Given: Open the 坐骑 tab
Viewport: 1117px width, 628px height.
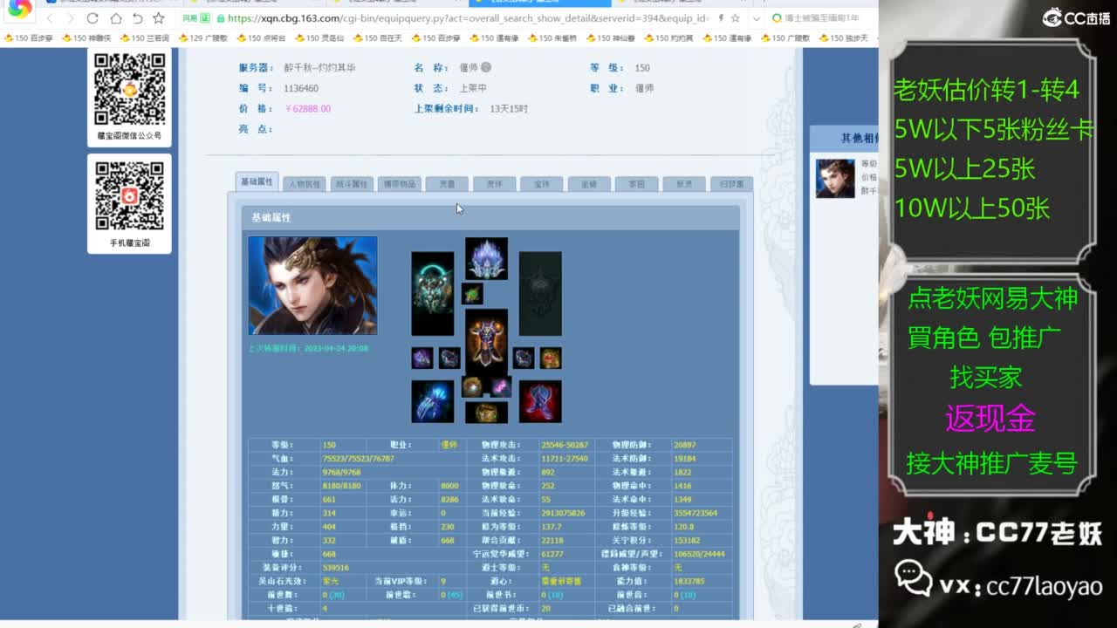Looking at the screenshot, I should 588,184.
